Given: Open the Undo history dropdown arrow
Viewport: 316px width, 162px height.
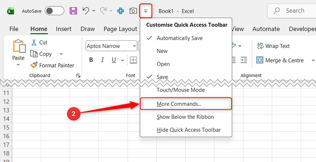Looking at the screenshot, I should [x=94, y=11].
